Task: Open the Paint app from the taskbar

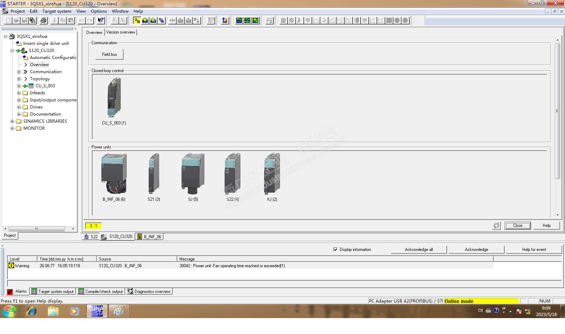Action: [119, 311]
